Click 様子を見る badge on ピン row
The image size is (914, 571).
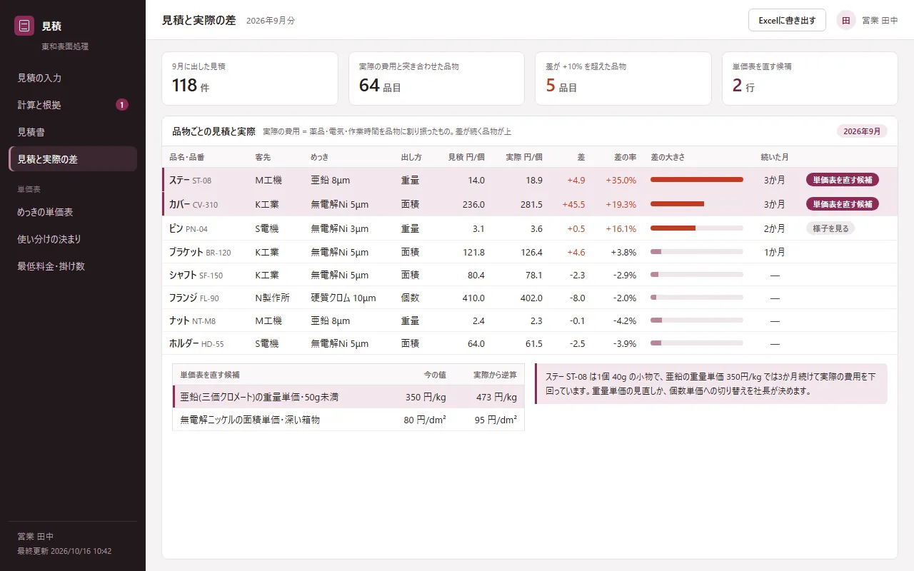(x=830, y=228)
